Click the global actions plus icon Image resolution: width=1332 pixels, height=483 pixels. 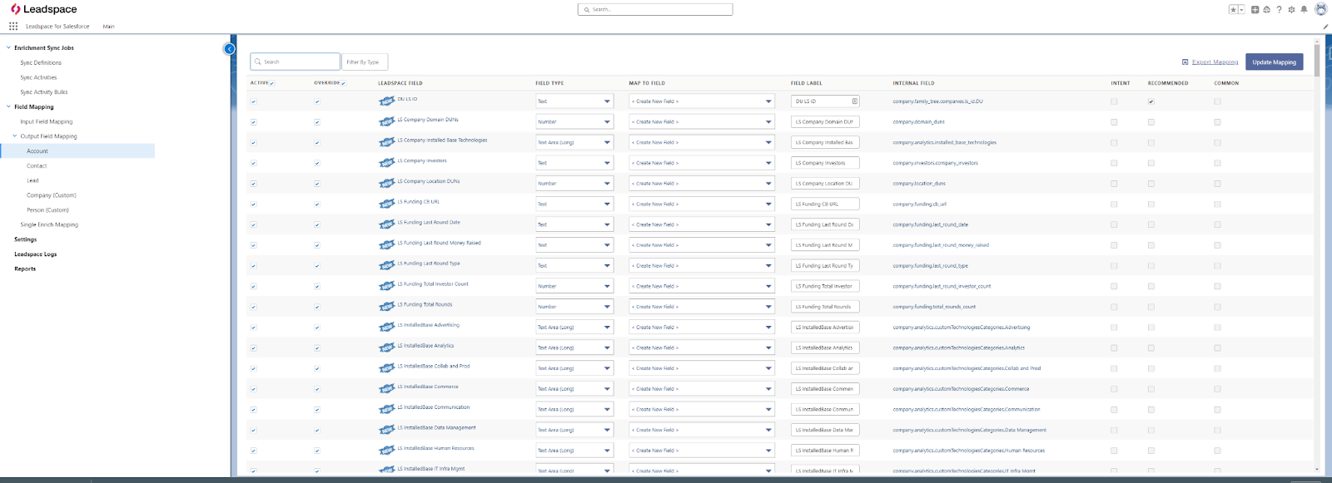(x=1255, y=10)
